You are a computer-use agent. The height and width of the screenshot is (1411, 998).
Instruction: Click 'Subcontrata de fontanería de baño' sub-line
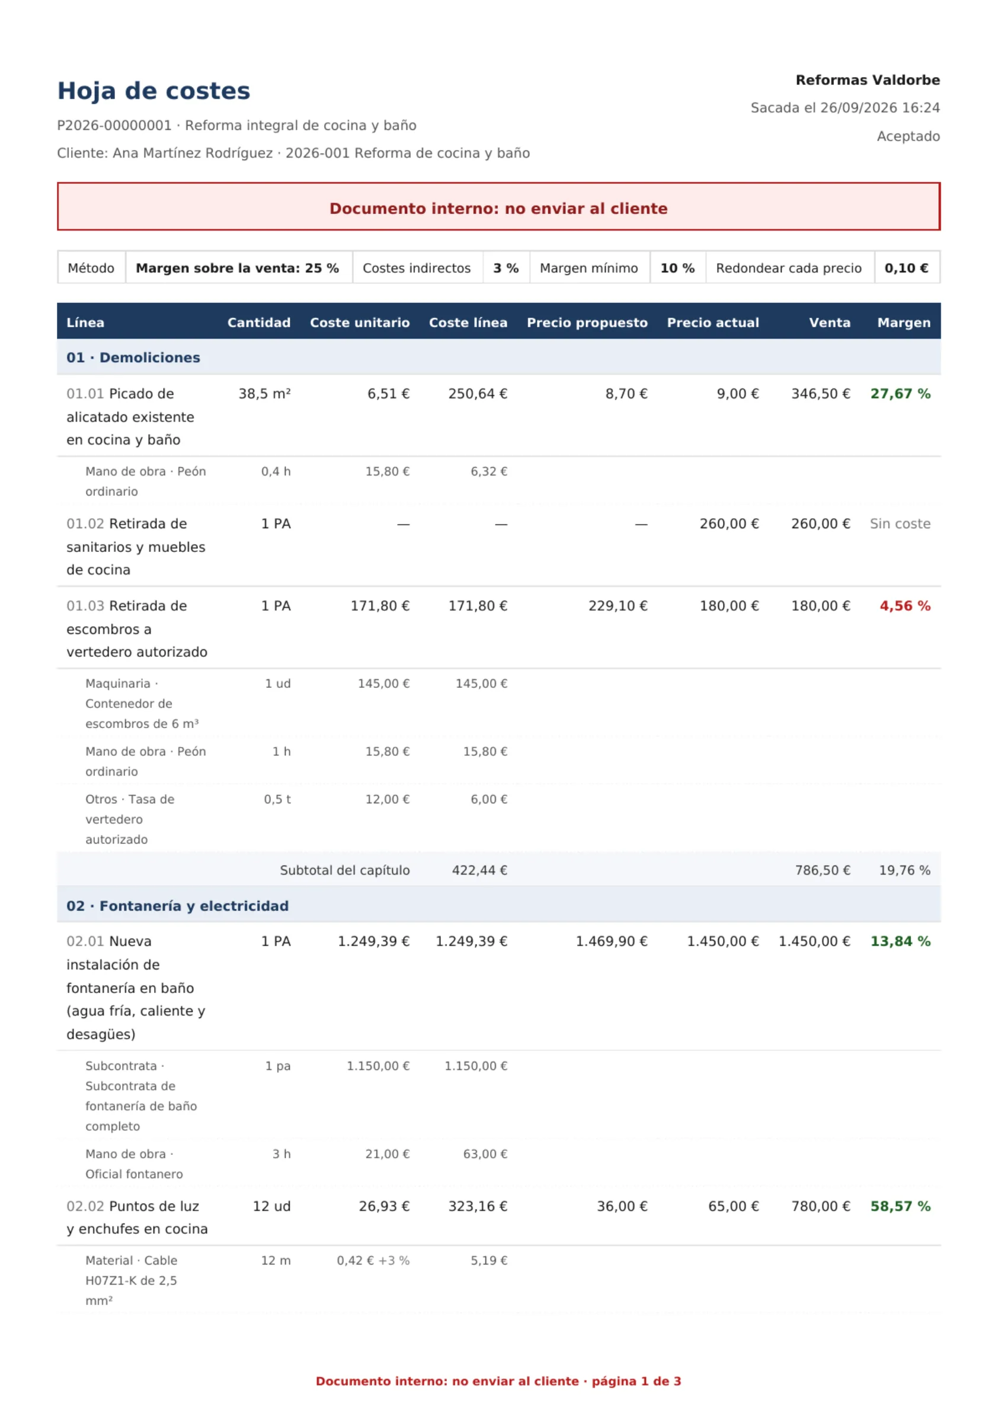coord(141,1096)
